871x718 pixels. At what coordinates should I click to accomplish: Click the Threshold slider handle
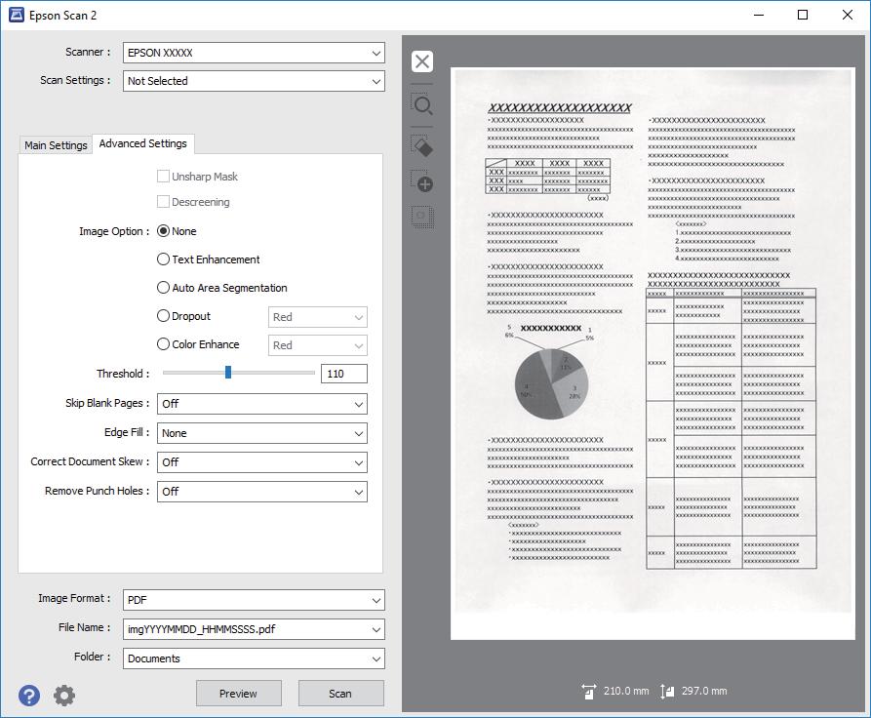[228, 373]
